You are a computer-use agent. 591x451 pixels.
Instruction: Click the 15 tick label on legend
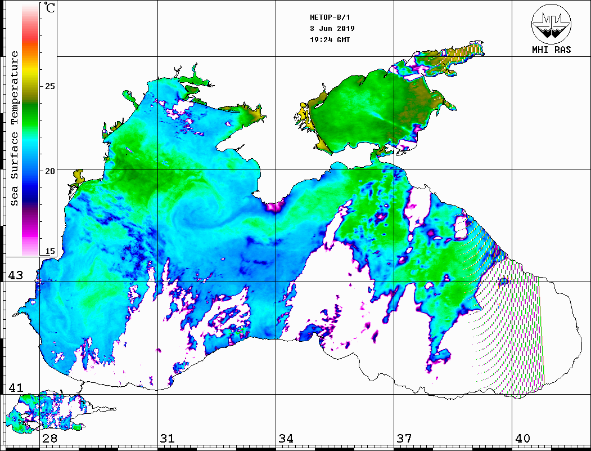tap(49, 251)
